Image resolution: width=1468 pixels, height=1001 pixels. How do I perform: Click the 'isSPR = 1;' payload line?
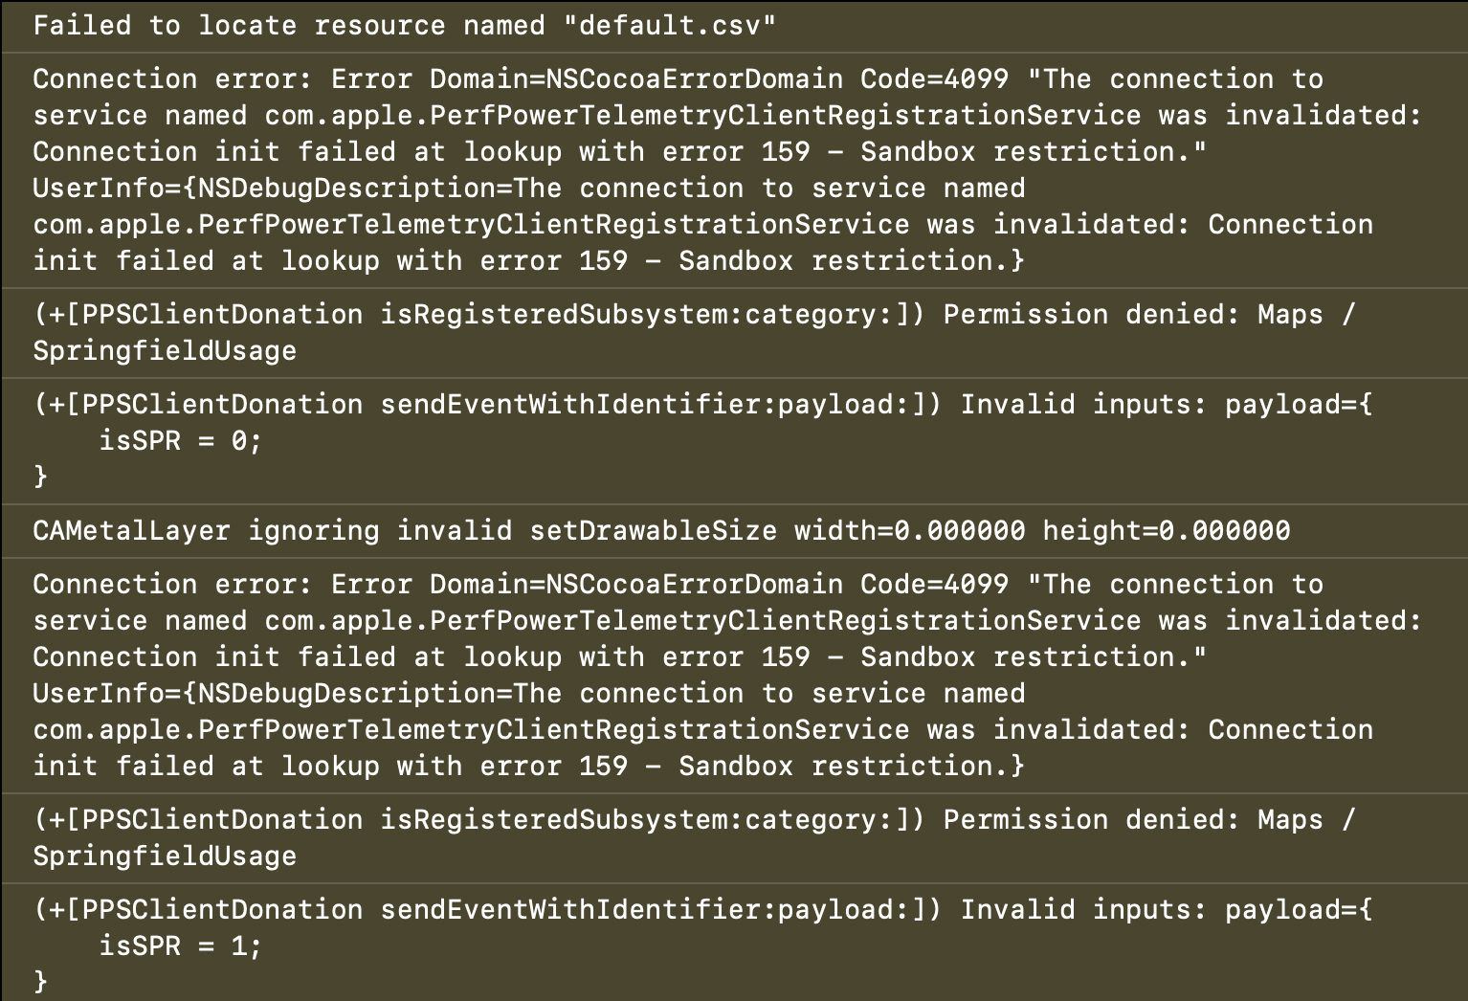click(180, 945)
